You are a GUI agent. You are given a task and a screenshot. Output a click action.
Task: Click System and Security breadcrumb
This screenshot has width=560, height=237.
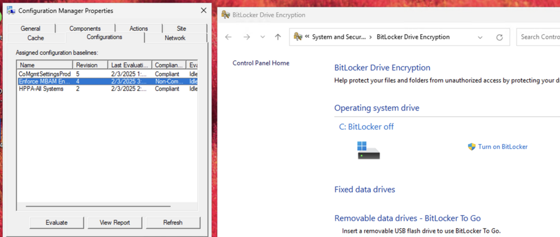tap(339, 37)
